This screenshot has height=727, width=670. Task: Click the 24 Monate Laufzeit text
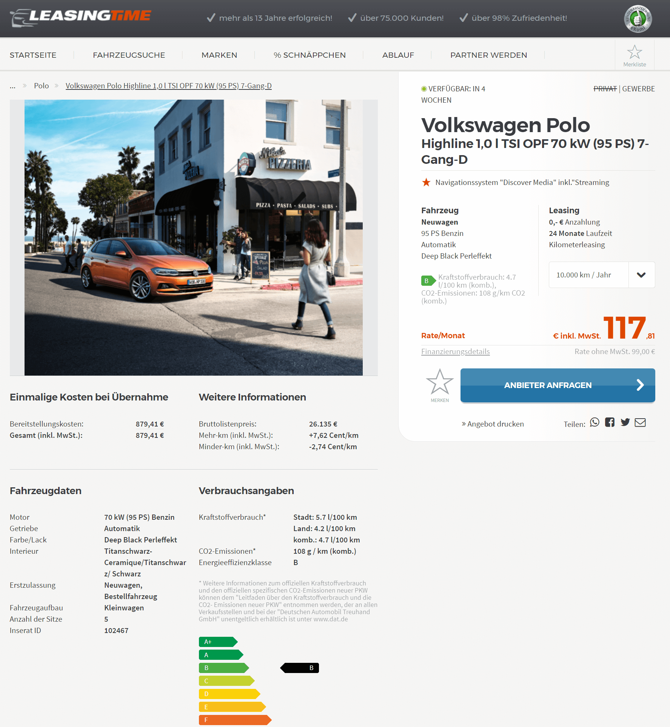580,233
